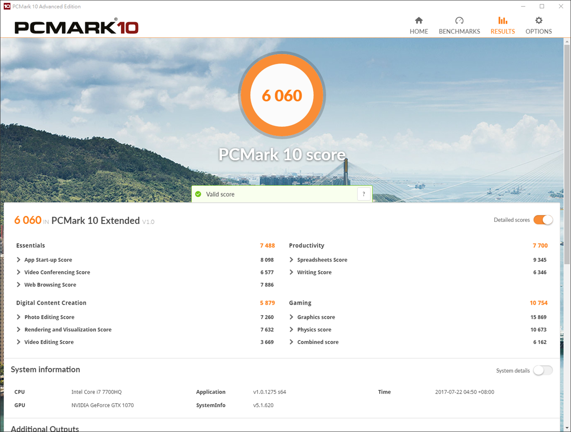Open the Options gear icon

pyautogui.click(x=538, y=20)
